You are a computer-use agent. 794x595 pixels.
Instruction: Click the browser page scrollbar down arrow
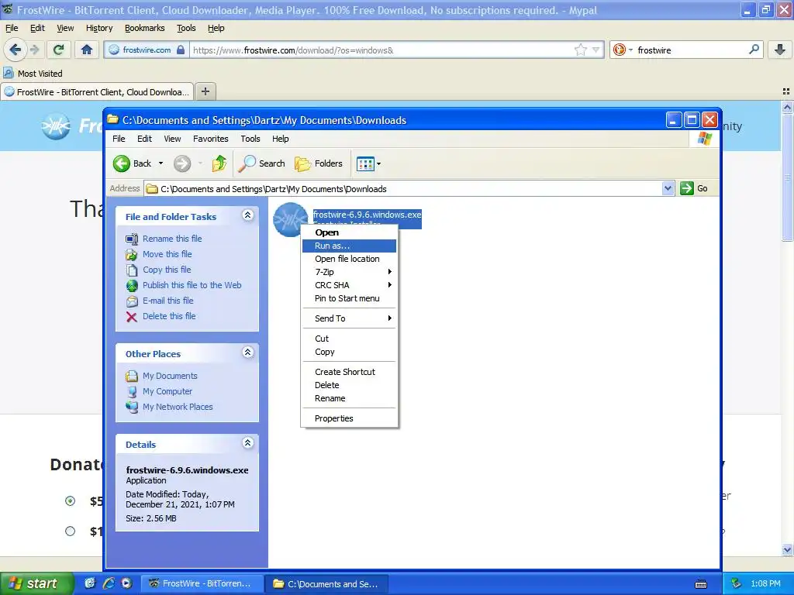pos(787,550)
